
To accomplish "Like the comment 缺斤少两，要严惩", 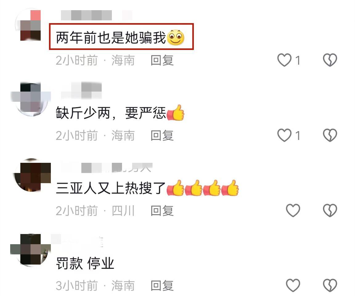I will coord(284,135).
